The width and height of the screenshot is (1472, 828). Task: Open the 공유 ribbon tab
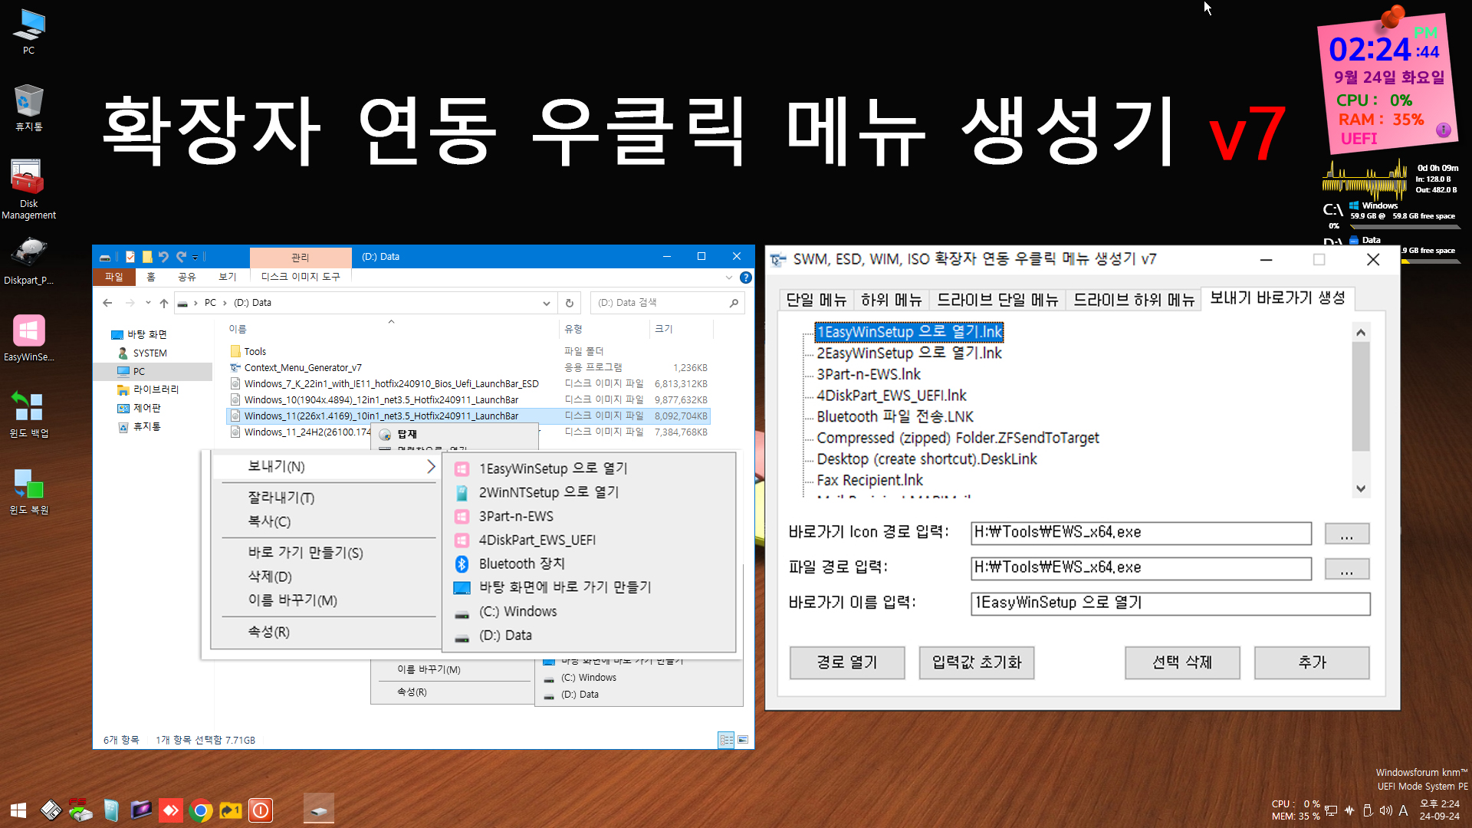click(x=187, y=277)
